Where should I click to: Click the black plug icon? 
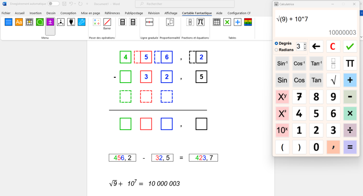(x=71, y=22)
